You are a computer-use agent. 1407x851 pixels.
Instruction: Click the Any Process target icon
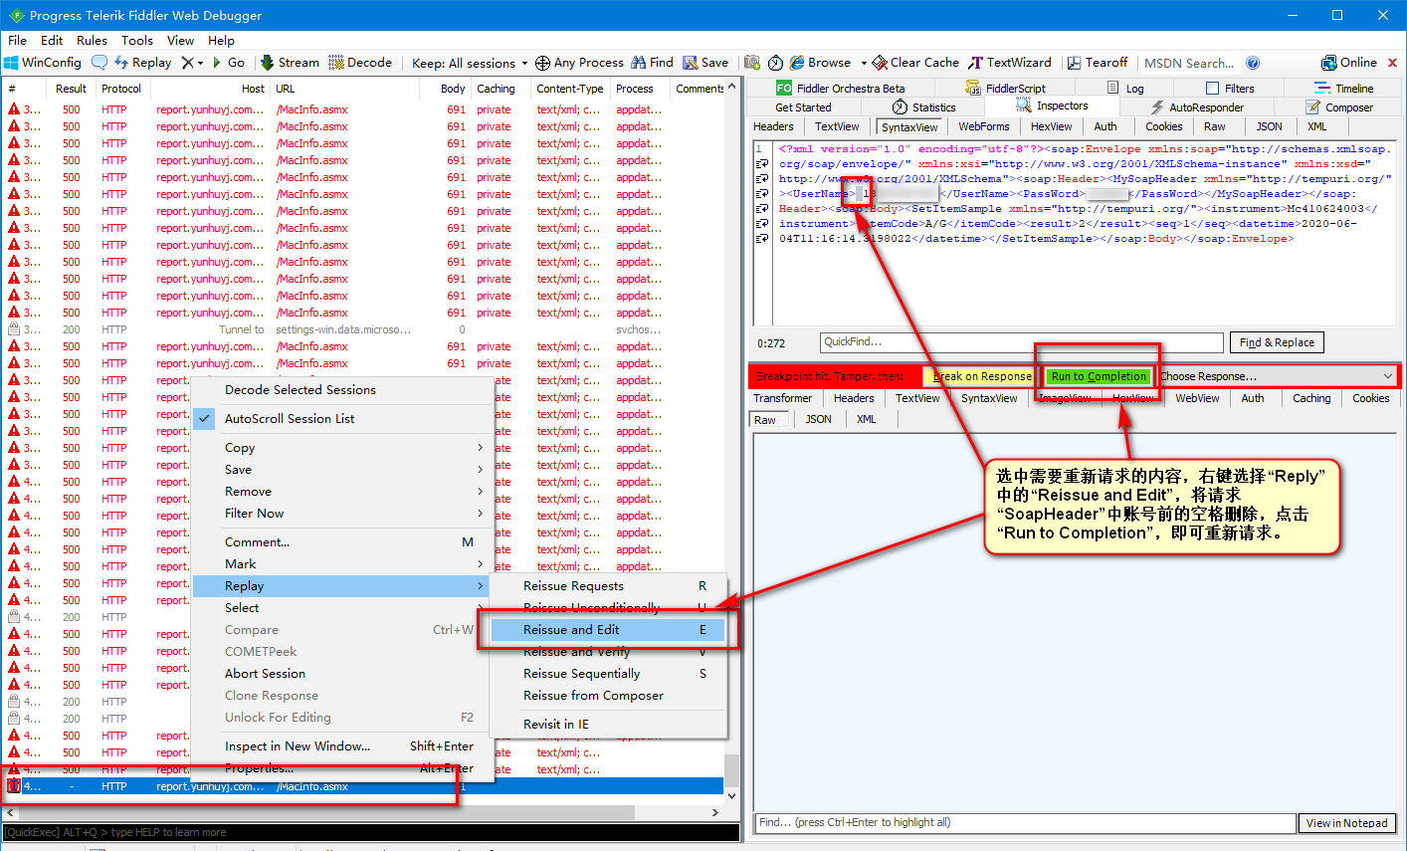coord(542,63)
